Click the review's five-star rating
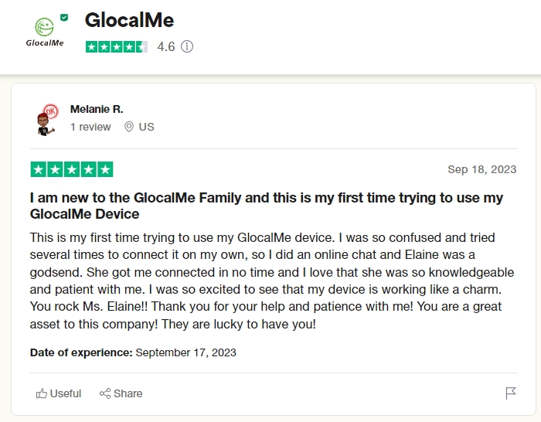 click(72, 169)
